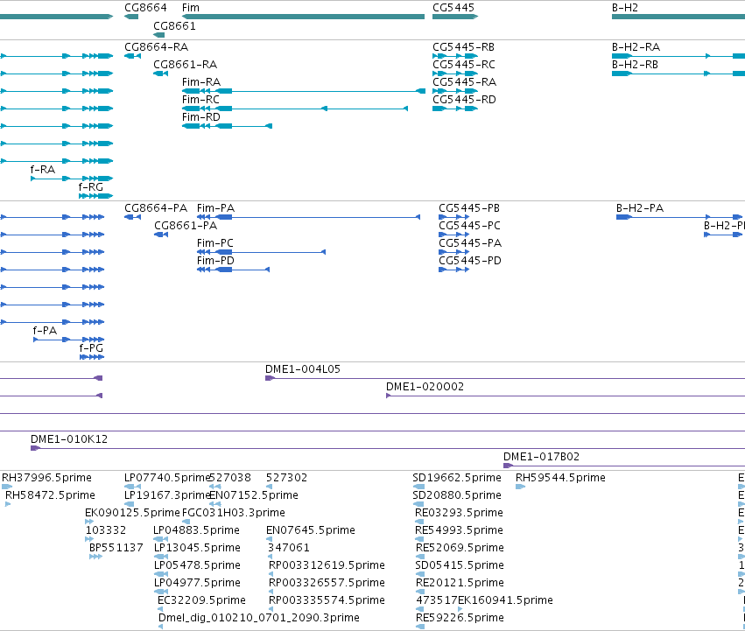Select the BP551137 feature label

[x=116, y=548]
